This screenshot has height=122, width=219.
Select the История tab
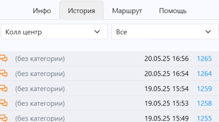click(x=81, y=11)
